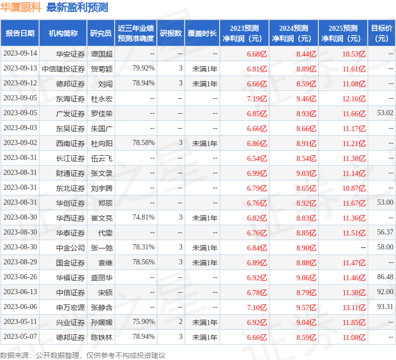Select the 研究员 column header
Screen dimensions: 396x360
(x=101, y=33)
